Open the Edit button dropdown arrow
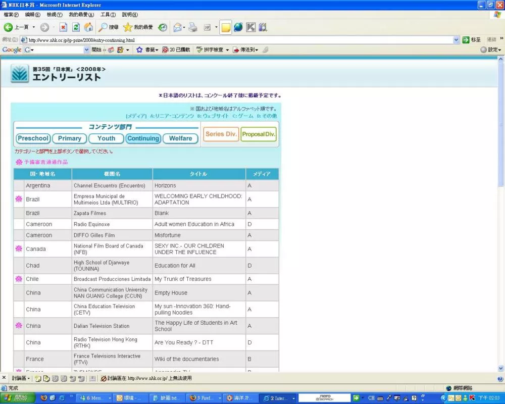This screenshot has width=505, height=404. point(216,27)
